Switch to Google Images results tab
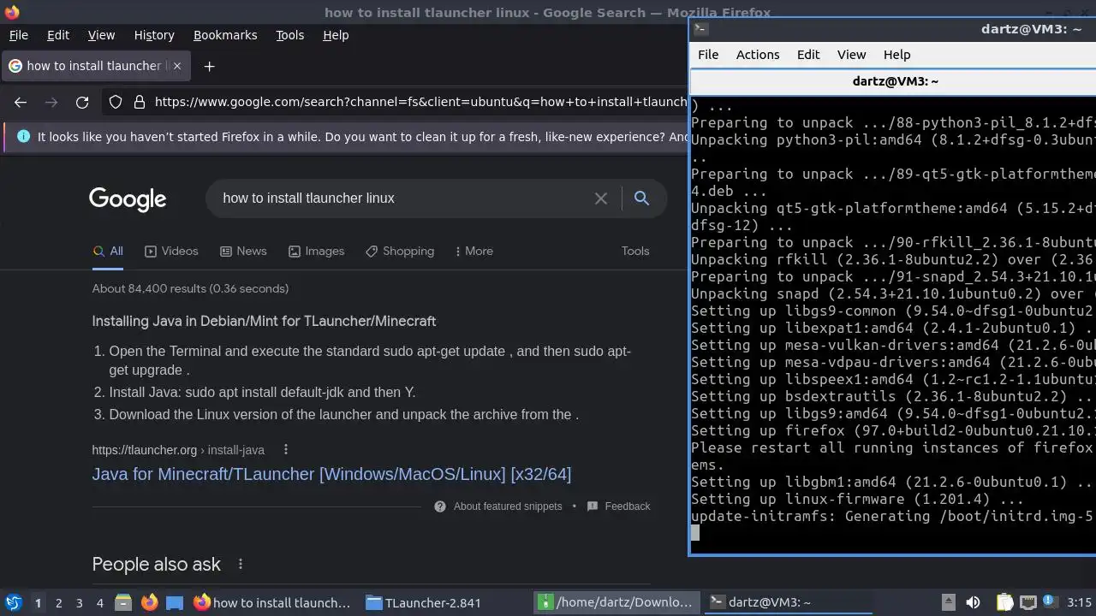 coord(316,252)
